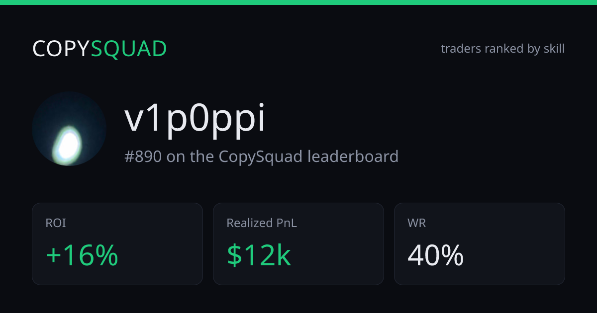
Task: Click the #890 rank number
Action: (143, 156)
